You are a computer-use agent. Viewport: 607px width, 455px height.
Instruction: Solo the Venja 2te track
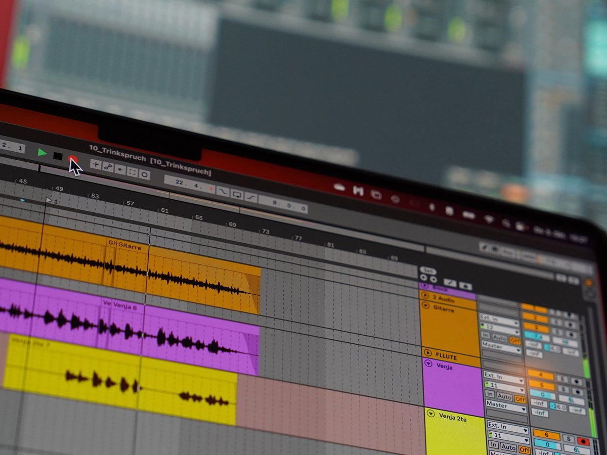point(569,439)
